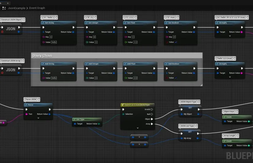Click the Set String Value field containing hello
The height and width of the screenshot is (163, 253).
tap(54, 42)
